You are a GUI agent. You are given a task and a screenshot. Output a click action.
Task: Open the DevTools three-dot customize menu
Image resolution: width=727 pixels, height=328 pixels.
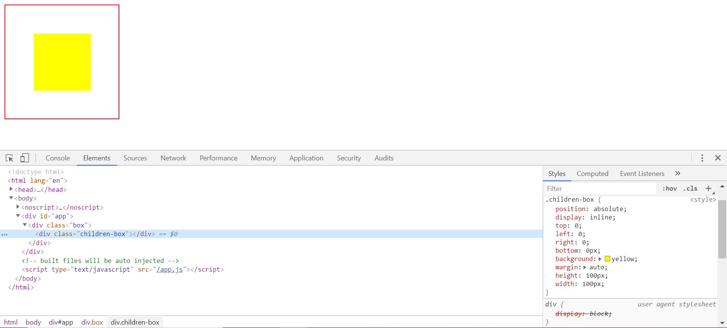(702, 158)
